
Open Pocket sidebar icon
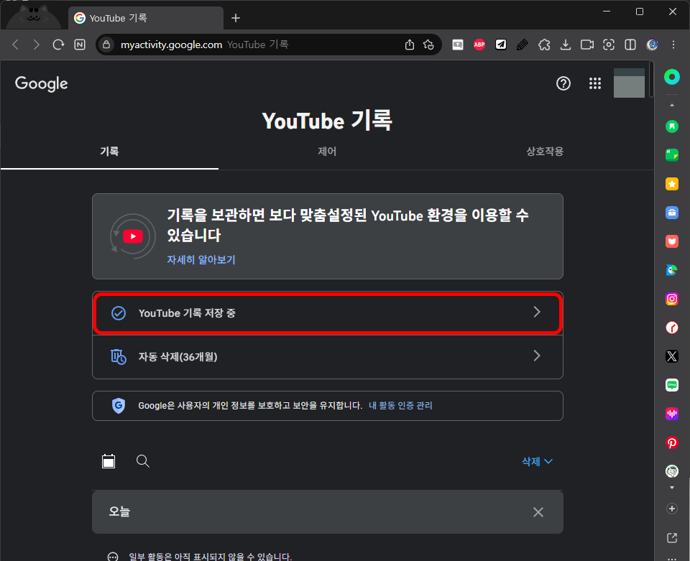[x=671, y=241]
